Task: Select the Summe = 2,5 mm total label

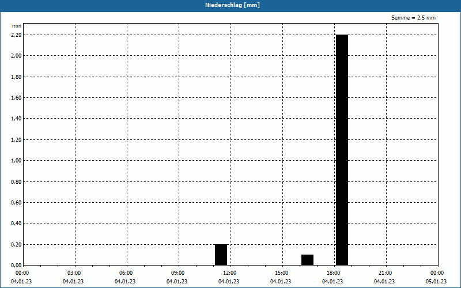Action: (x=413, y=18)
